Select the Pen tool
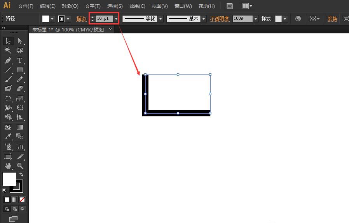This screenshot has height=223, width=349. [x=8, y=61]
